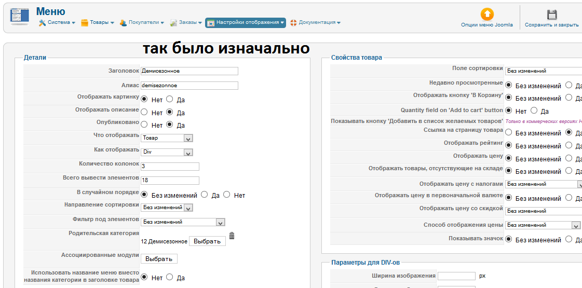Viewport: 582px width, 288px height.
Task: Click Выбрать button for parent category
Action: point(207,241)
